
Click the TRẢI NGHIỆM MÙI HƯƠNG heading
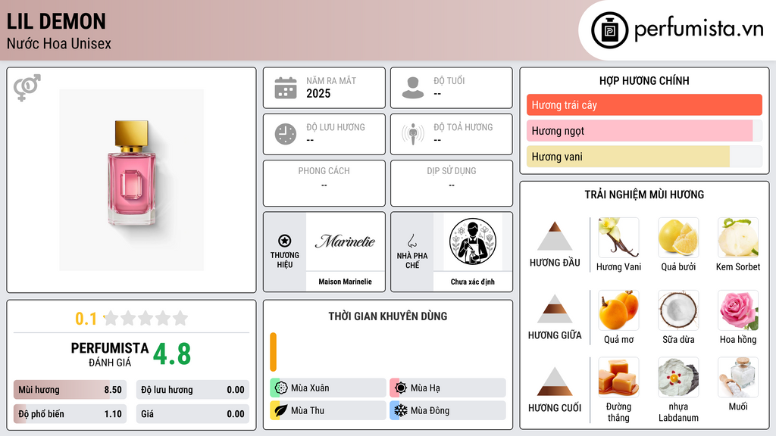click(644, 195)
